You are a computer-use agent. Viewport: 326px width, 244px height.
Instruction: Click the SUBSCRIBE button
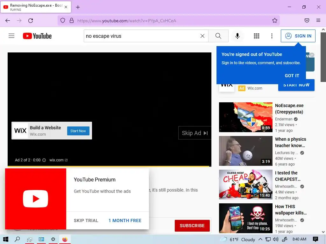pyautogui.click(x=192, y=226)
